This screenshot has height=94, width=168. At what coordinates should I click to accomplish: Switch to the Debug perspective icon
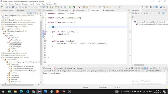coord(157,7)
